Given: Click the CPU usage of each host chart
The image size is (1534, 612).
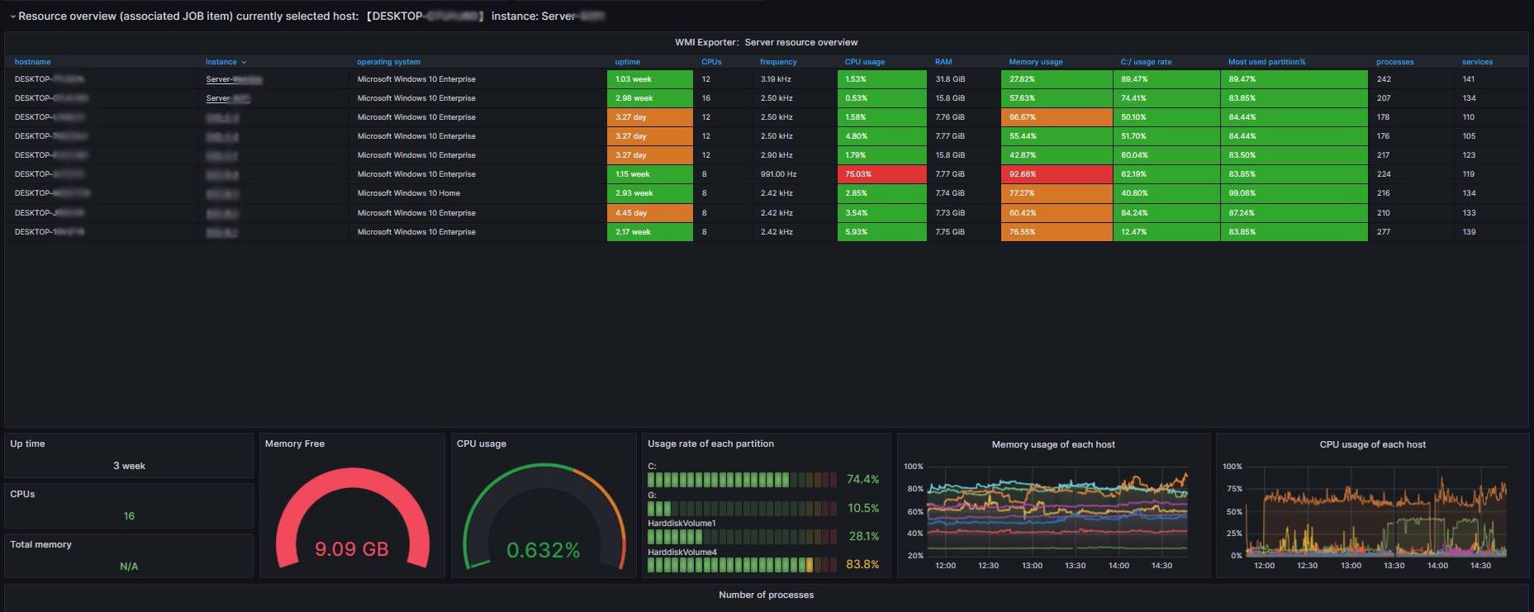Looking at the screenshot, I should click(1376, 512).
